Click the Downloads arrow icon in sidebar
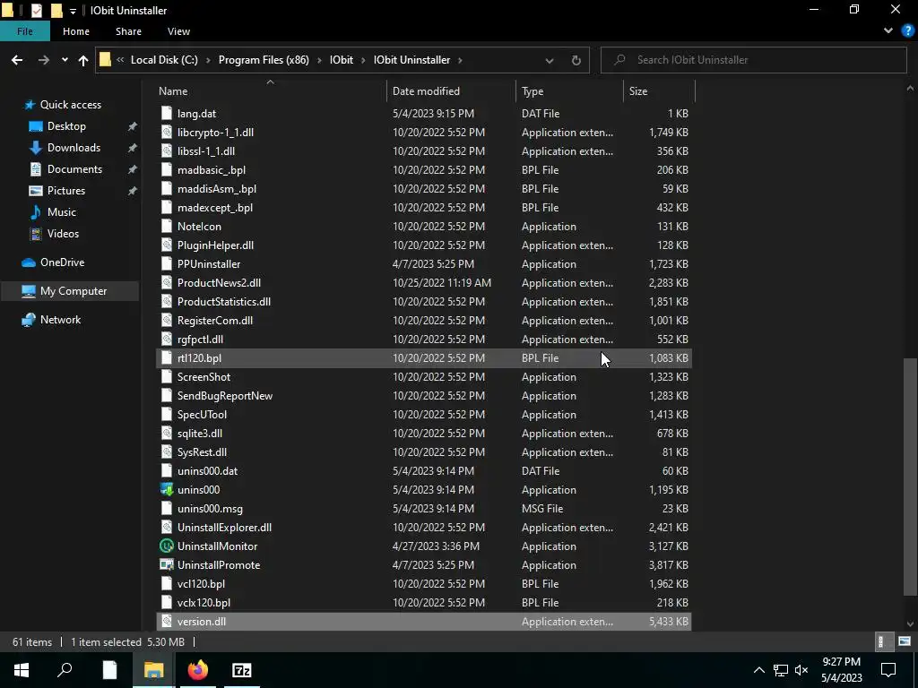 (x=36, y=148)
